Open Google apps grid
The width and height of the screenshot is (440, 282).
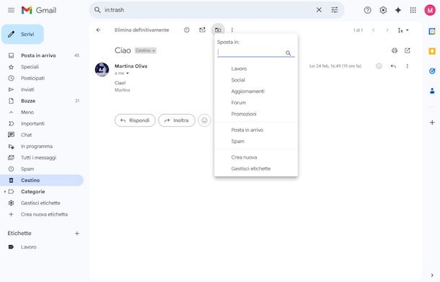point(413,10)
